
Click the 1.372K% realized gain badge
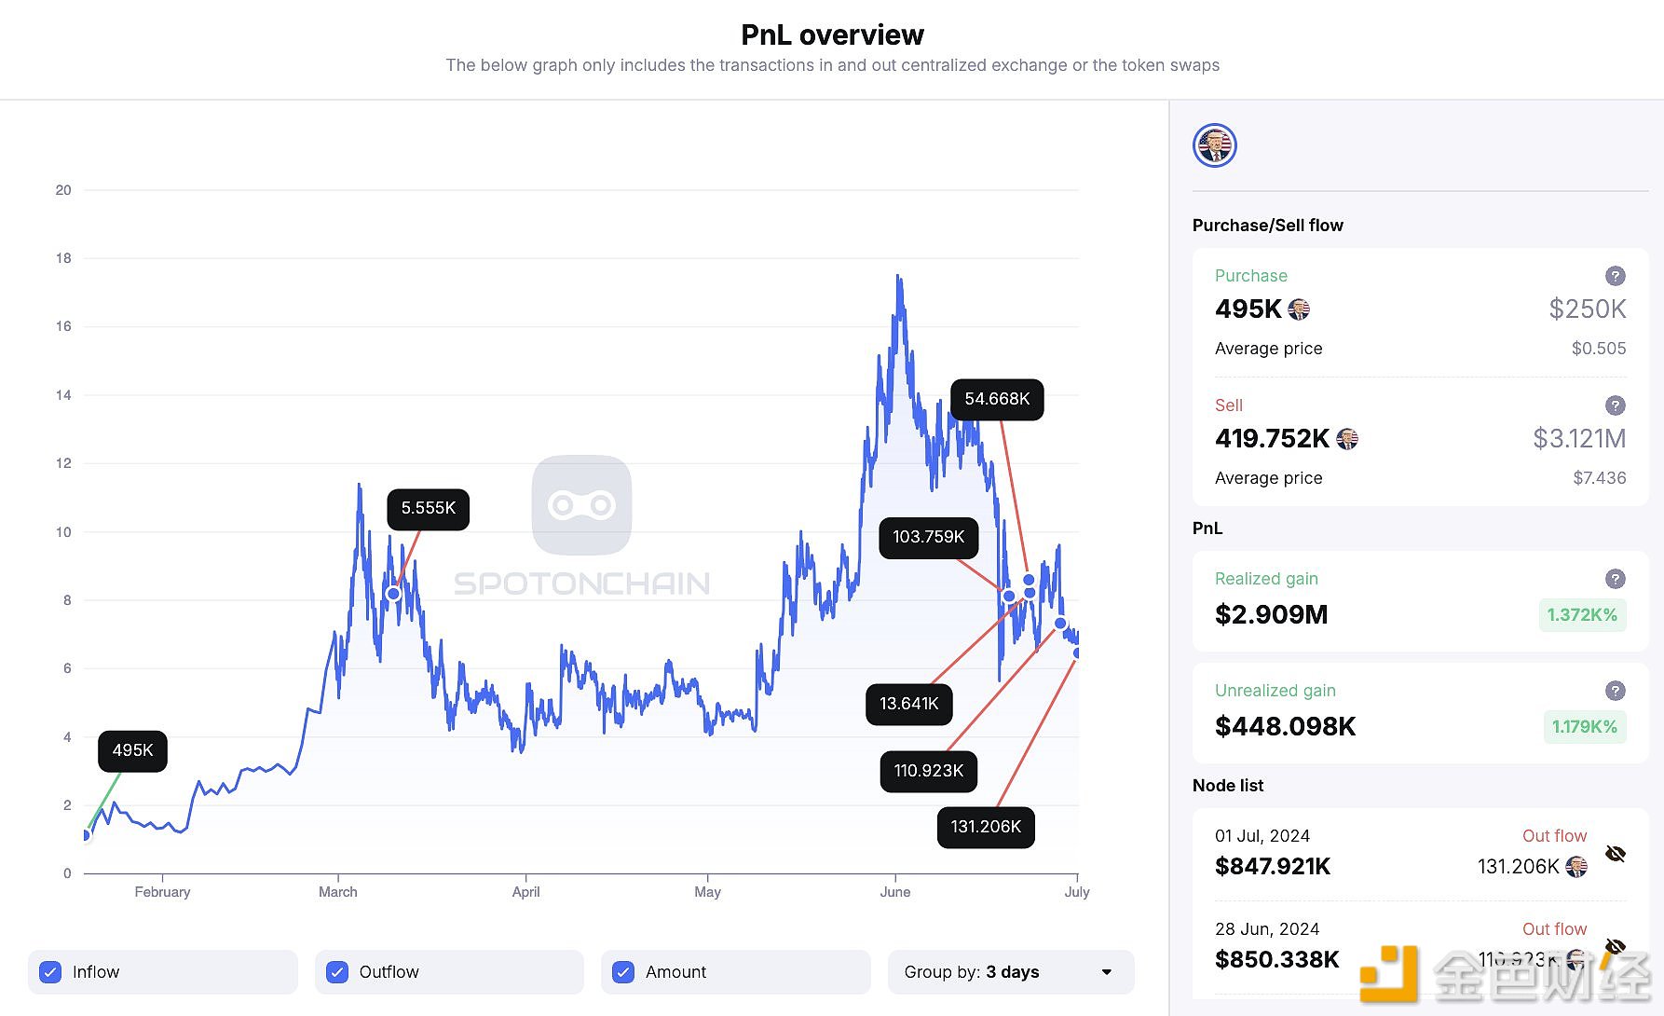[1581, 615]
